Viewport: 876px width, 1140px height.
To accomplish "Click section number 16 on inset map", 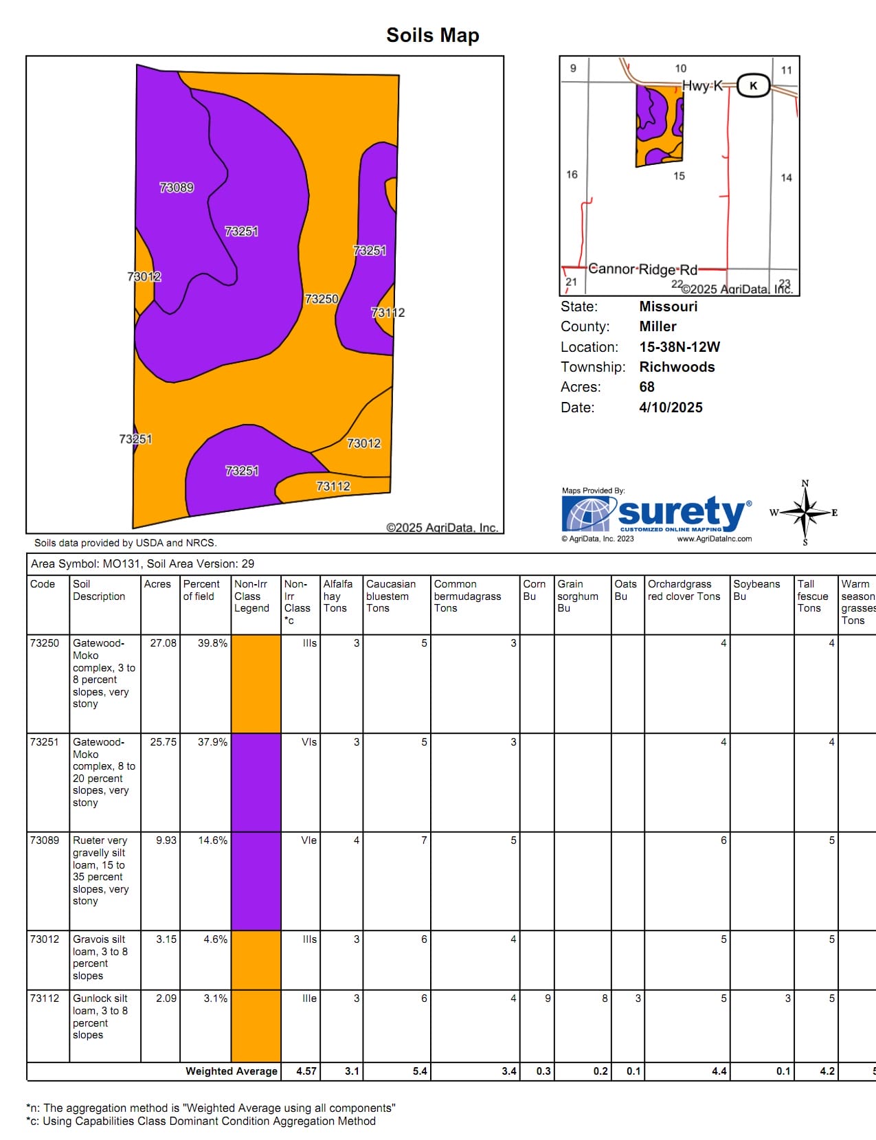I will (572, 175).
